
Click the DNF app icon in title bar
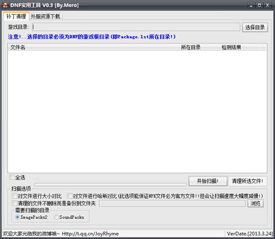[x=5, y=5]
